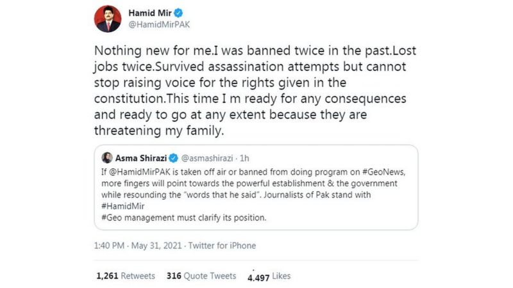Open the quoted tweet card body
This screenshot has height=288, width=513.
[x=256, y=188]
